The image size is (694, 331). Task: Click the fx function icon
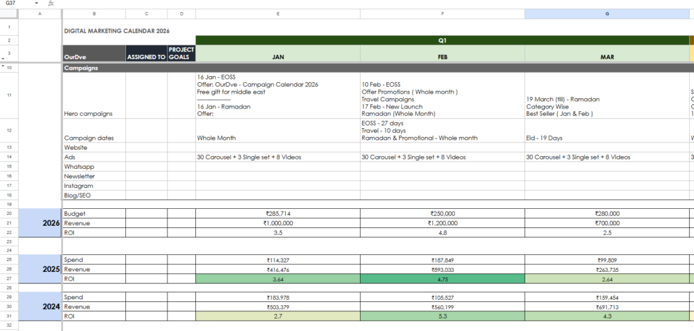click(x=52, y=3)
